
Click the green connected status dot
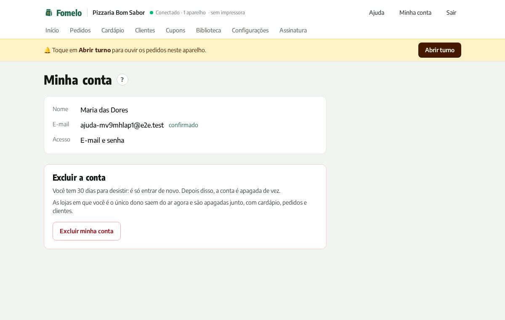pyautogui.click(x=151, y=13)
